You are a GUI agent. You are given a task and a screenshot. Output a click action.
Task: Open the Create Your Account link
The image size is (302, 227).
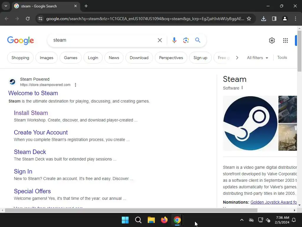(41, 132)
